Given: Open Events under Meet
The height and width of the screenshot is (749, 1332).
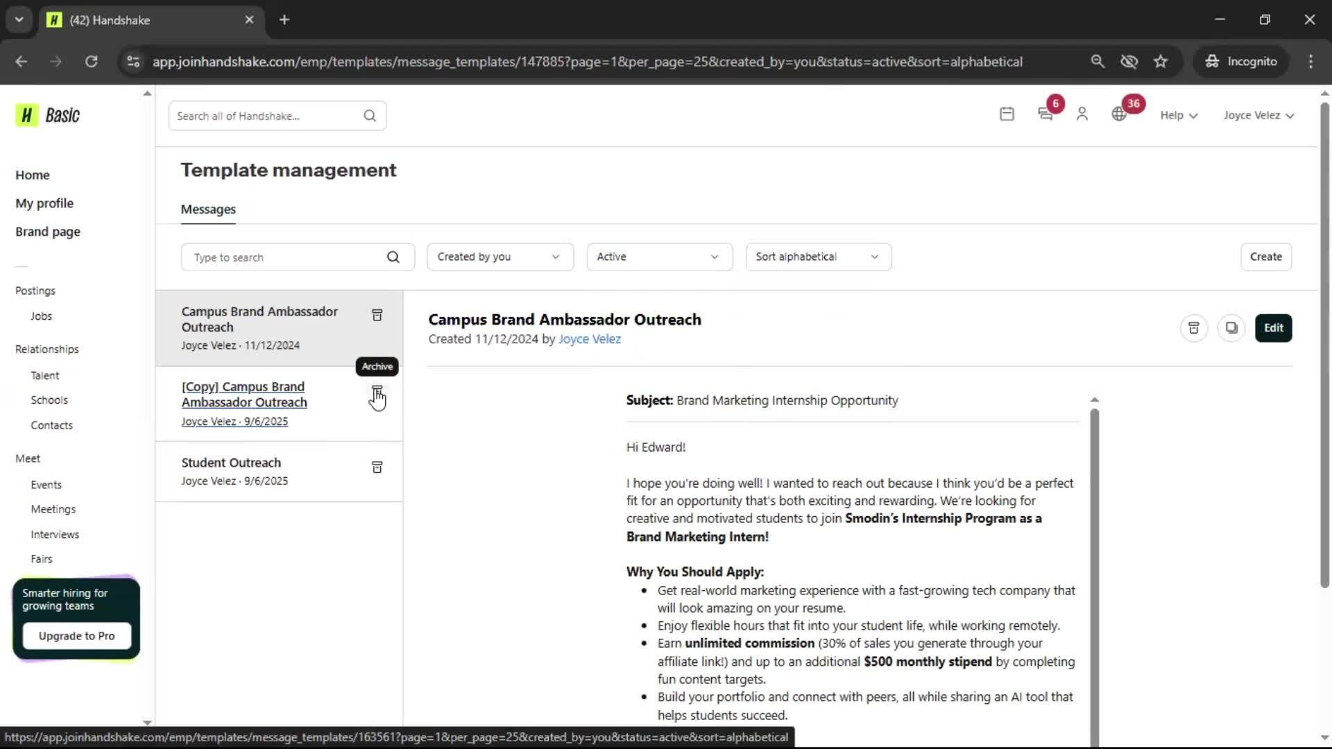Looking at the screenshot, I should [x=46, y=485].
